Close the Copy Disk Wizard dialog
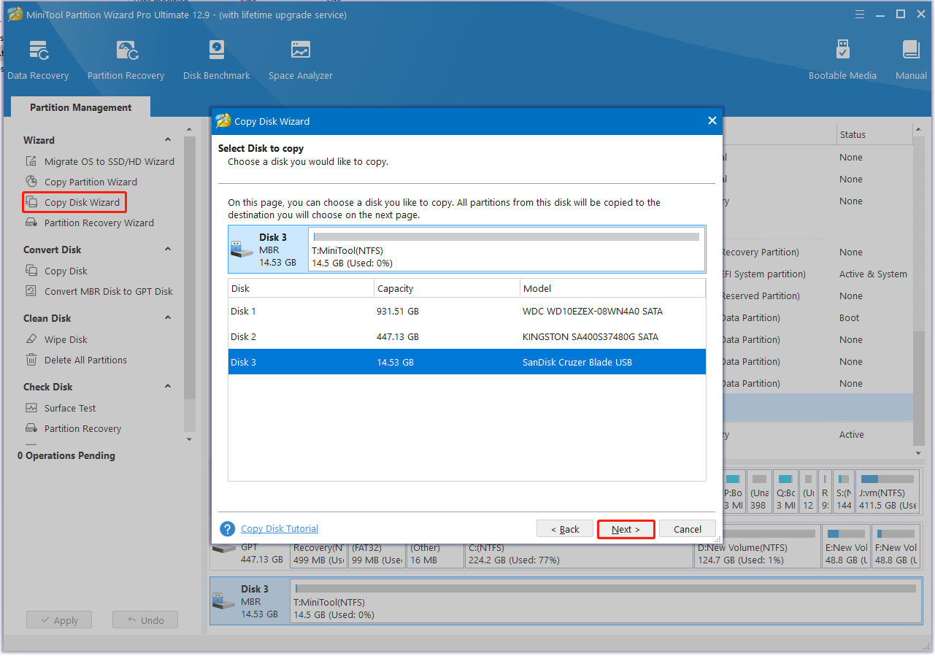The width and height of the screenshot is (935, 656). [x=712, y=121]
